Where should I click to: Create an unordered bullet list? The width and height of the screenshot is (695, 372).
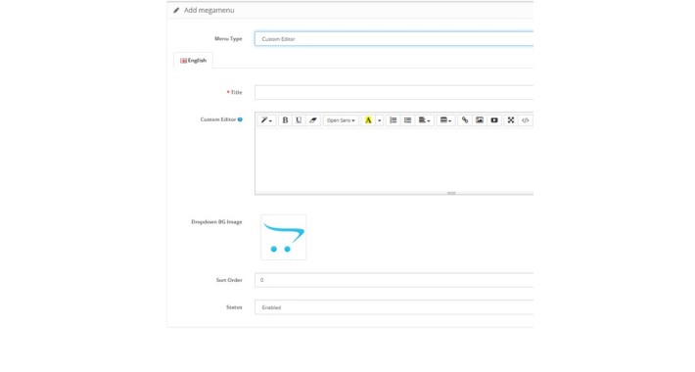(407, 120)
